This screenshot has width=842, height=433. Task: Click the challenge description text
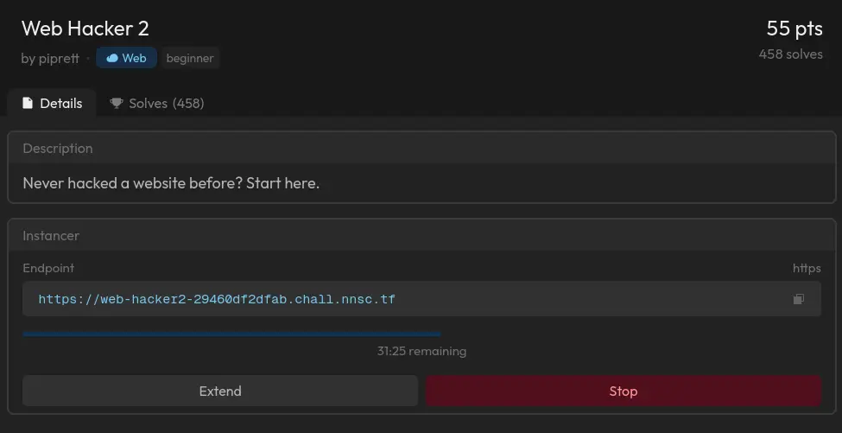(171, 183)
